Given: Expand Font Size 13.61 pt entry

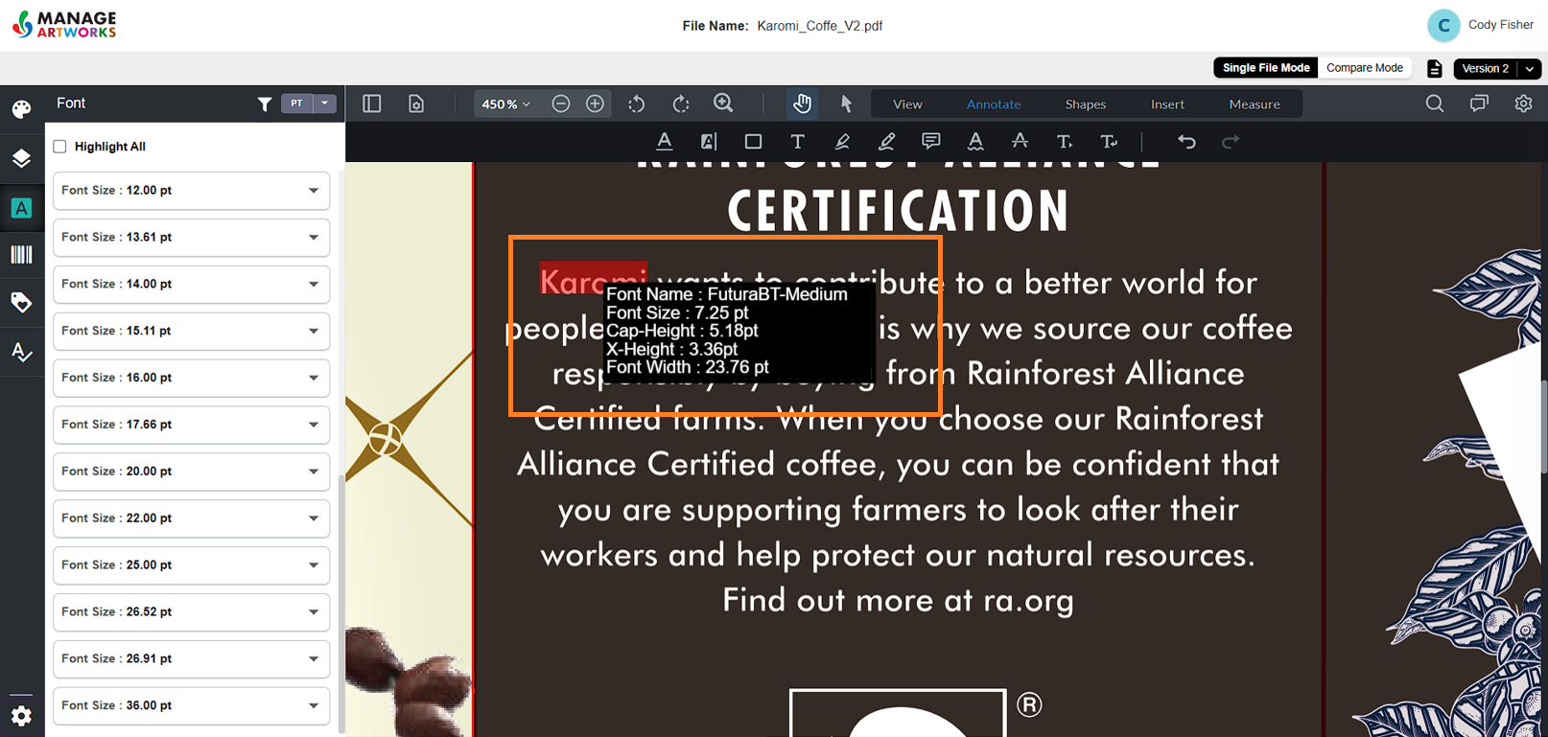Looking at the screenshot, I should [x=192, y=238].
